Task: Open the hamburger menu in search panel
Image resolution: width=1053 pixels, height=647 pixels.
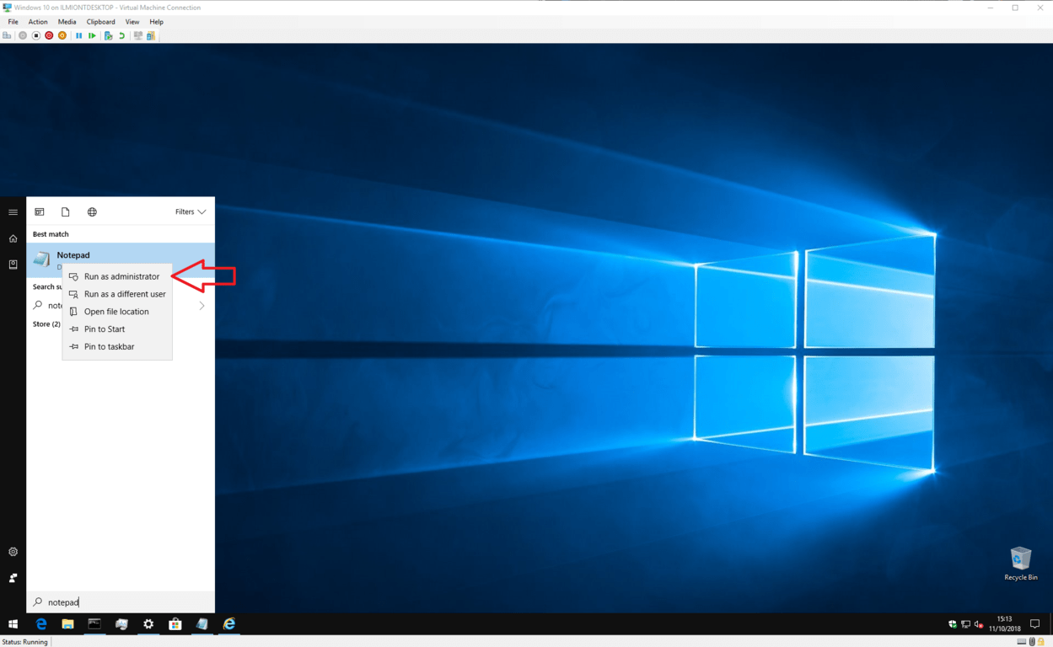Action: [x=13, y=212]
